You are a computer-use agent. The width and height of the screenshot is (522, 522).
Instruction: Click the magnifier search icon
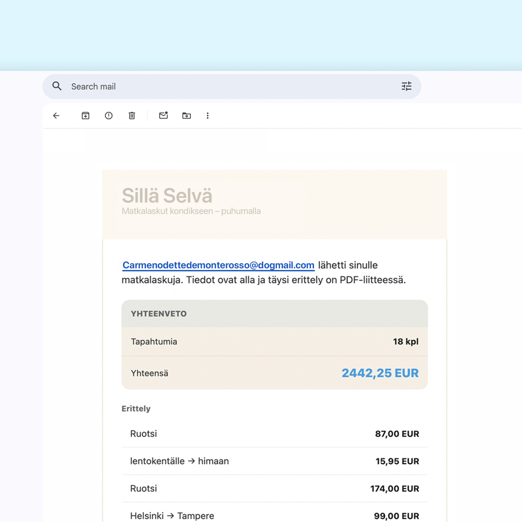[57, 86]
